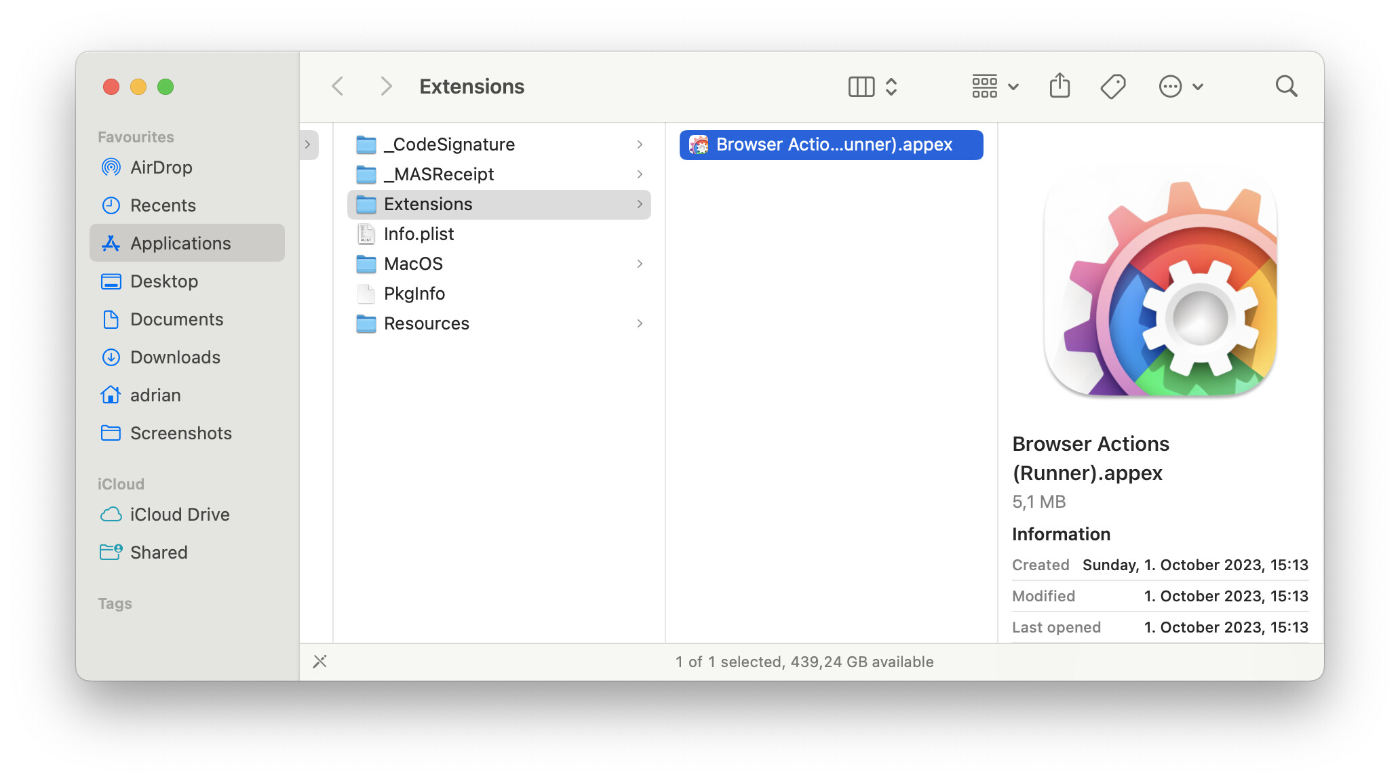Open the MacOS folder
Viewport: 1400px width, 781px height.
(413, 264)
